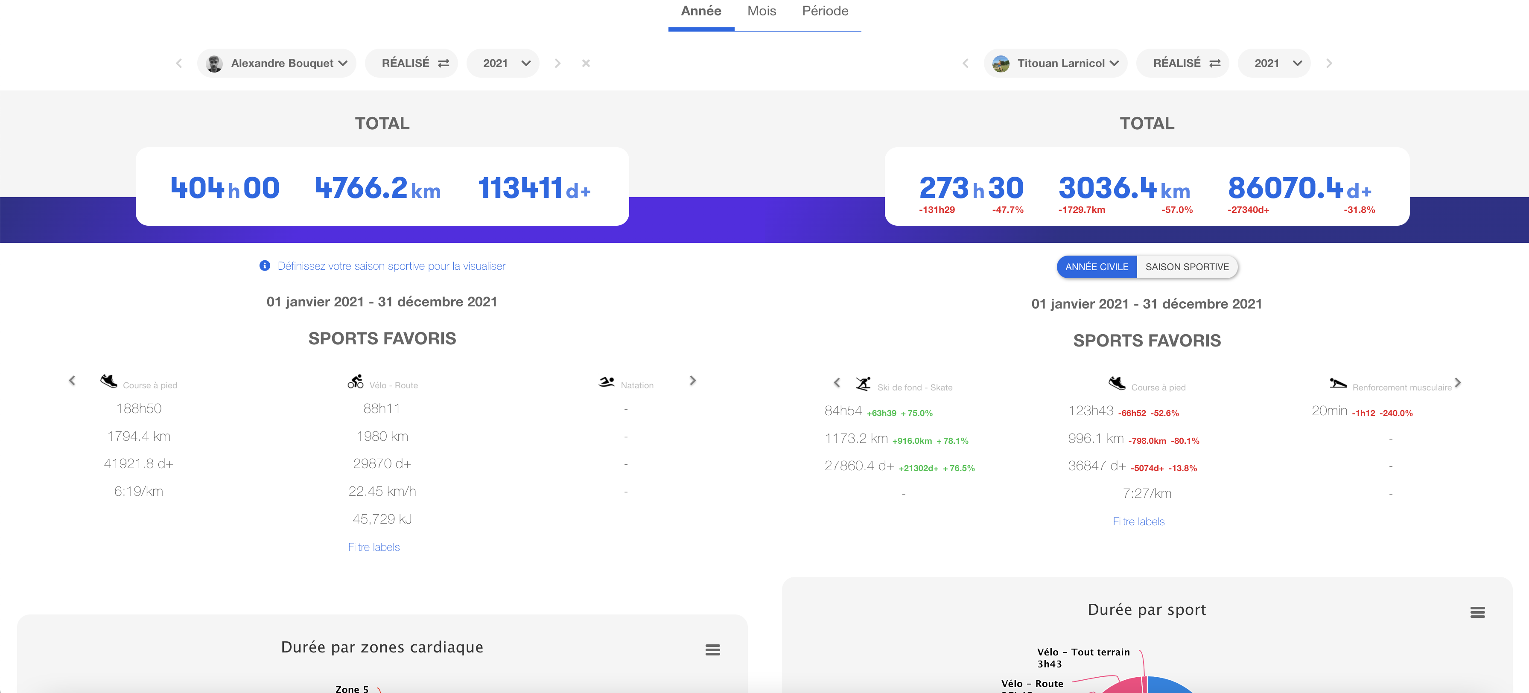Viewport: 1529px width, 693px height.
Task: Click 84h54 ski duration value
Action: click(843, 411)
